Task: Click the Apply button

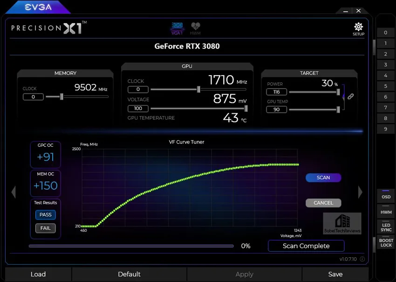Action: point(245,274)
